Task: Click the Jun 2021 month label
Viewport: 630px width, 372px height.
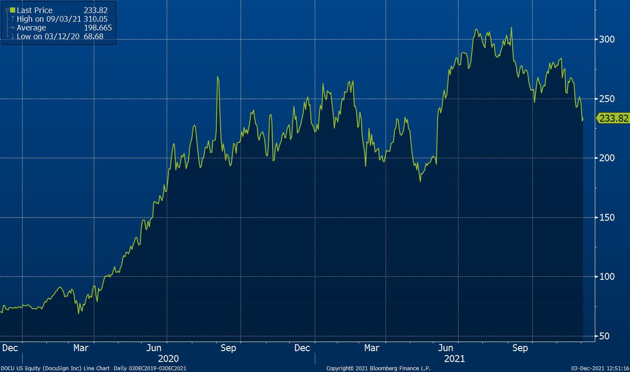Action: point(446,348)
